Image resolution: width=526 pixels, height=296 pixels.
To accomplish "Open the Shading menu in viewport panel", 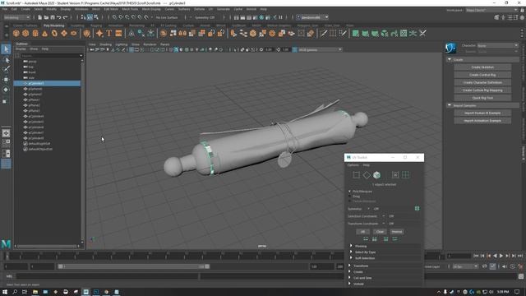I will tap(105, 44).
